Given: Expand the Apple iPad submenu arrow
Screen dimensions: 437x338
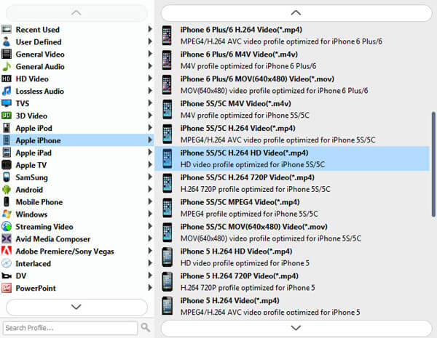Looking at the screenshot, I should 150,153.
